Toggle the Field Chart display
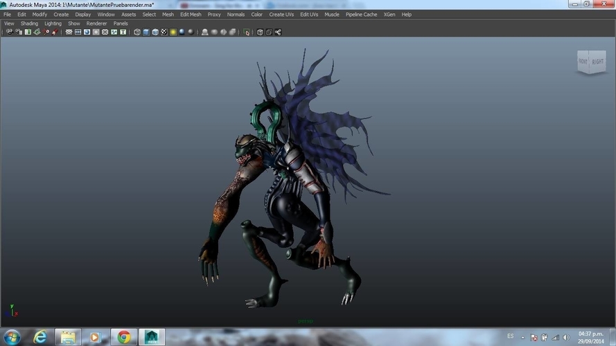 pyautogui.click(x=105, y=32)
